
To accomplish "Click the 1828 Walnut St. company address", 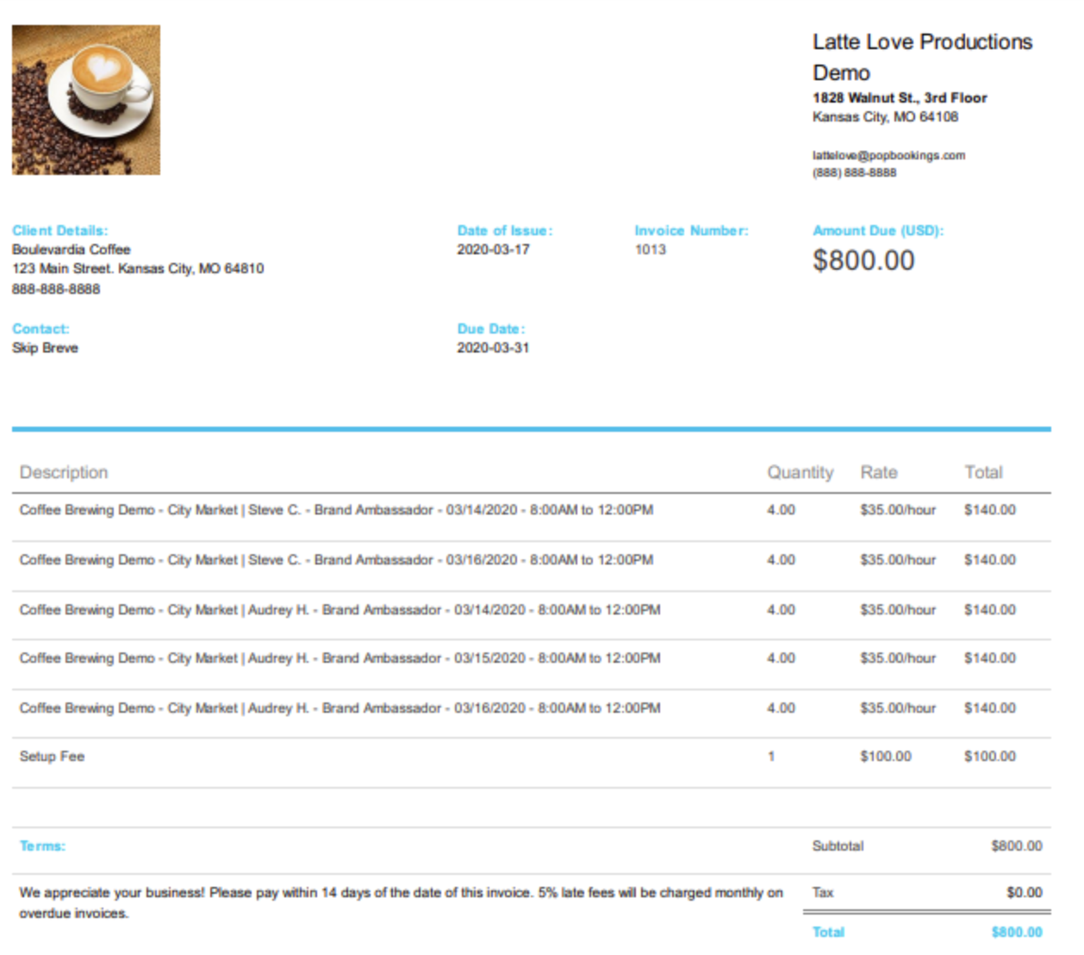I will coord(899,98).
